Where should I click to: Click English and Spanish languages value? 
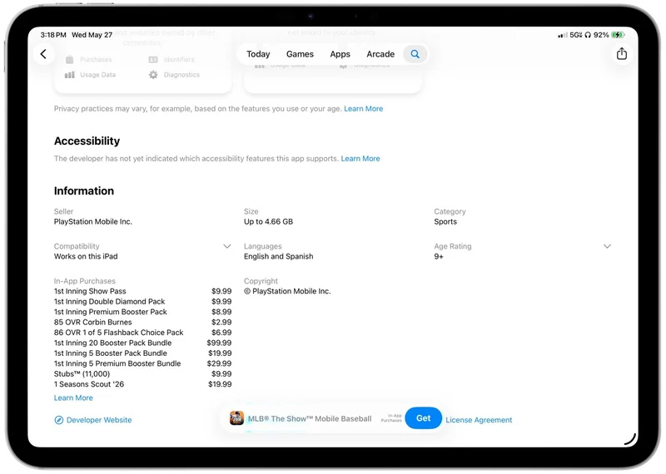click(x=279, y=256)
